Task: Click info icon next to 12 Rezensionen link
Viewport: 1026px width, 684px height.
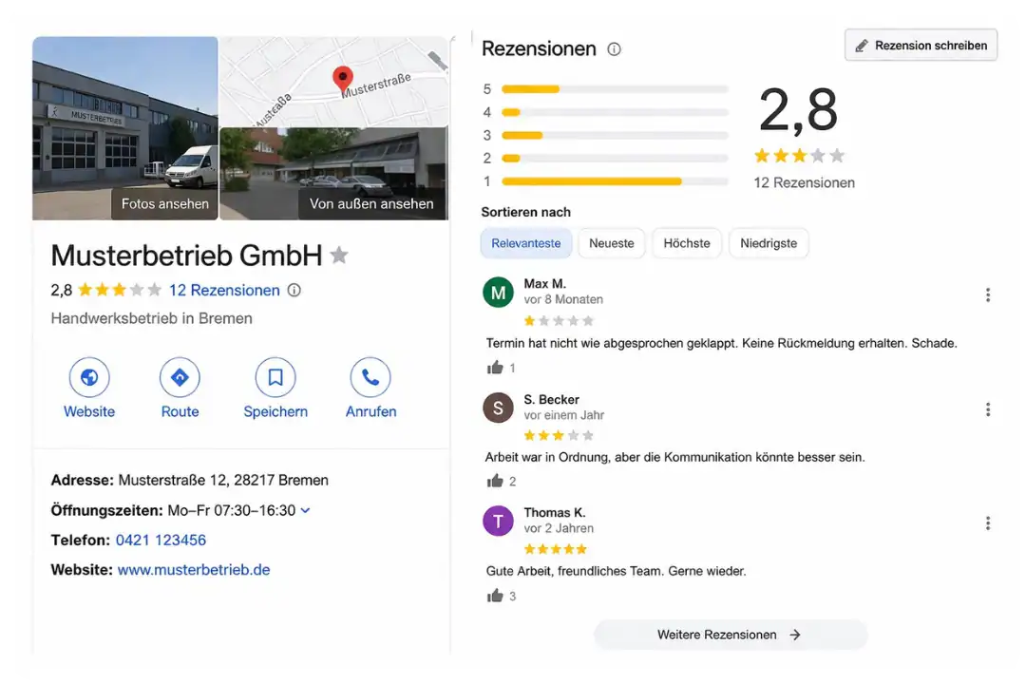Action: tap(294, 290)
